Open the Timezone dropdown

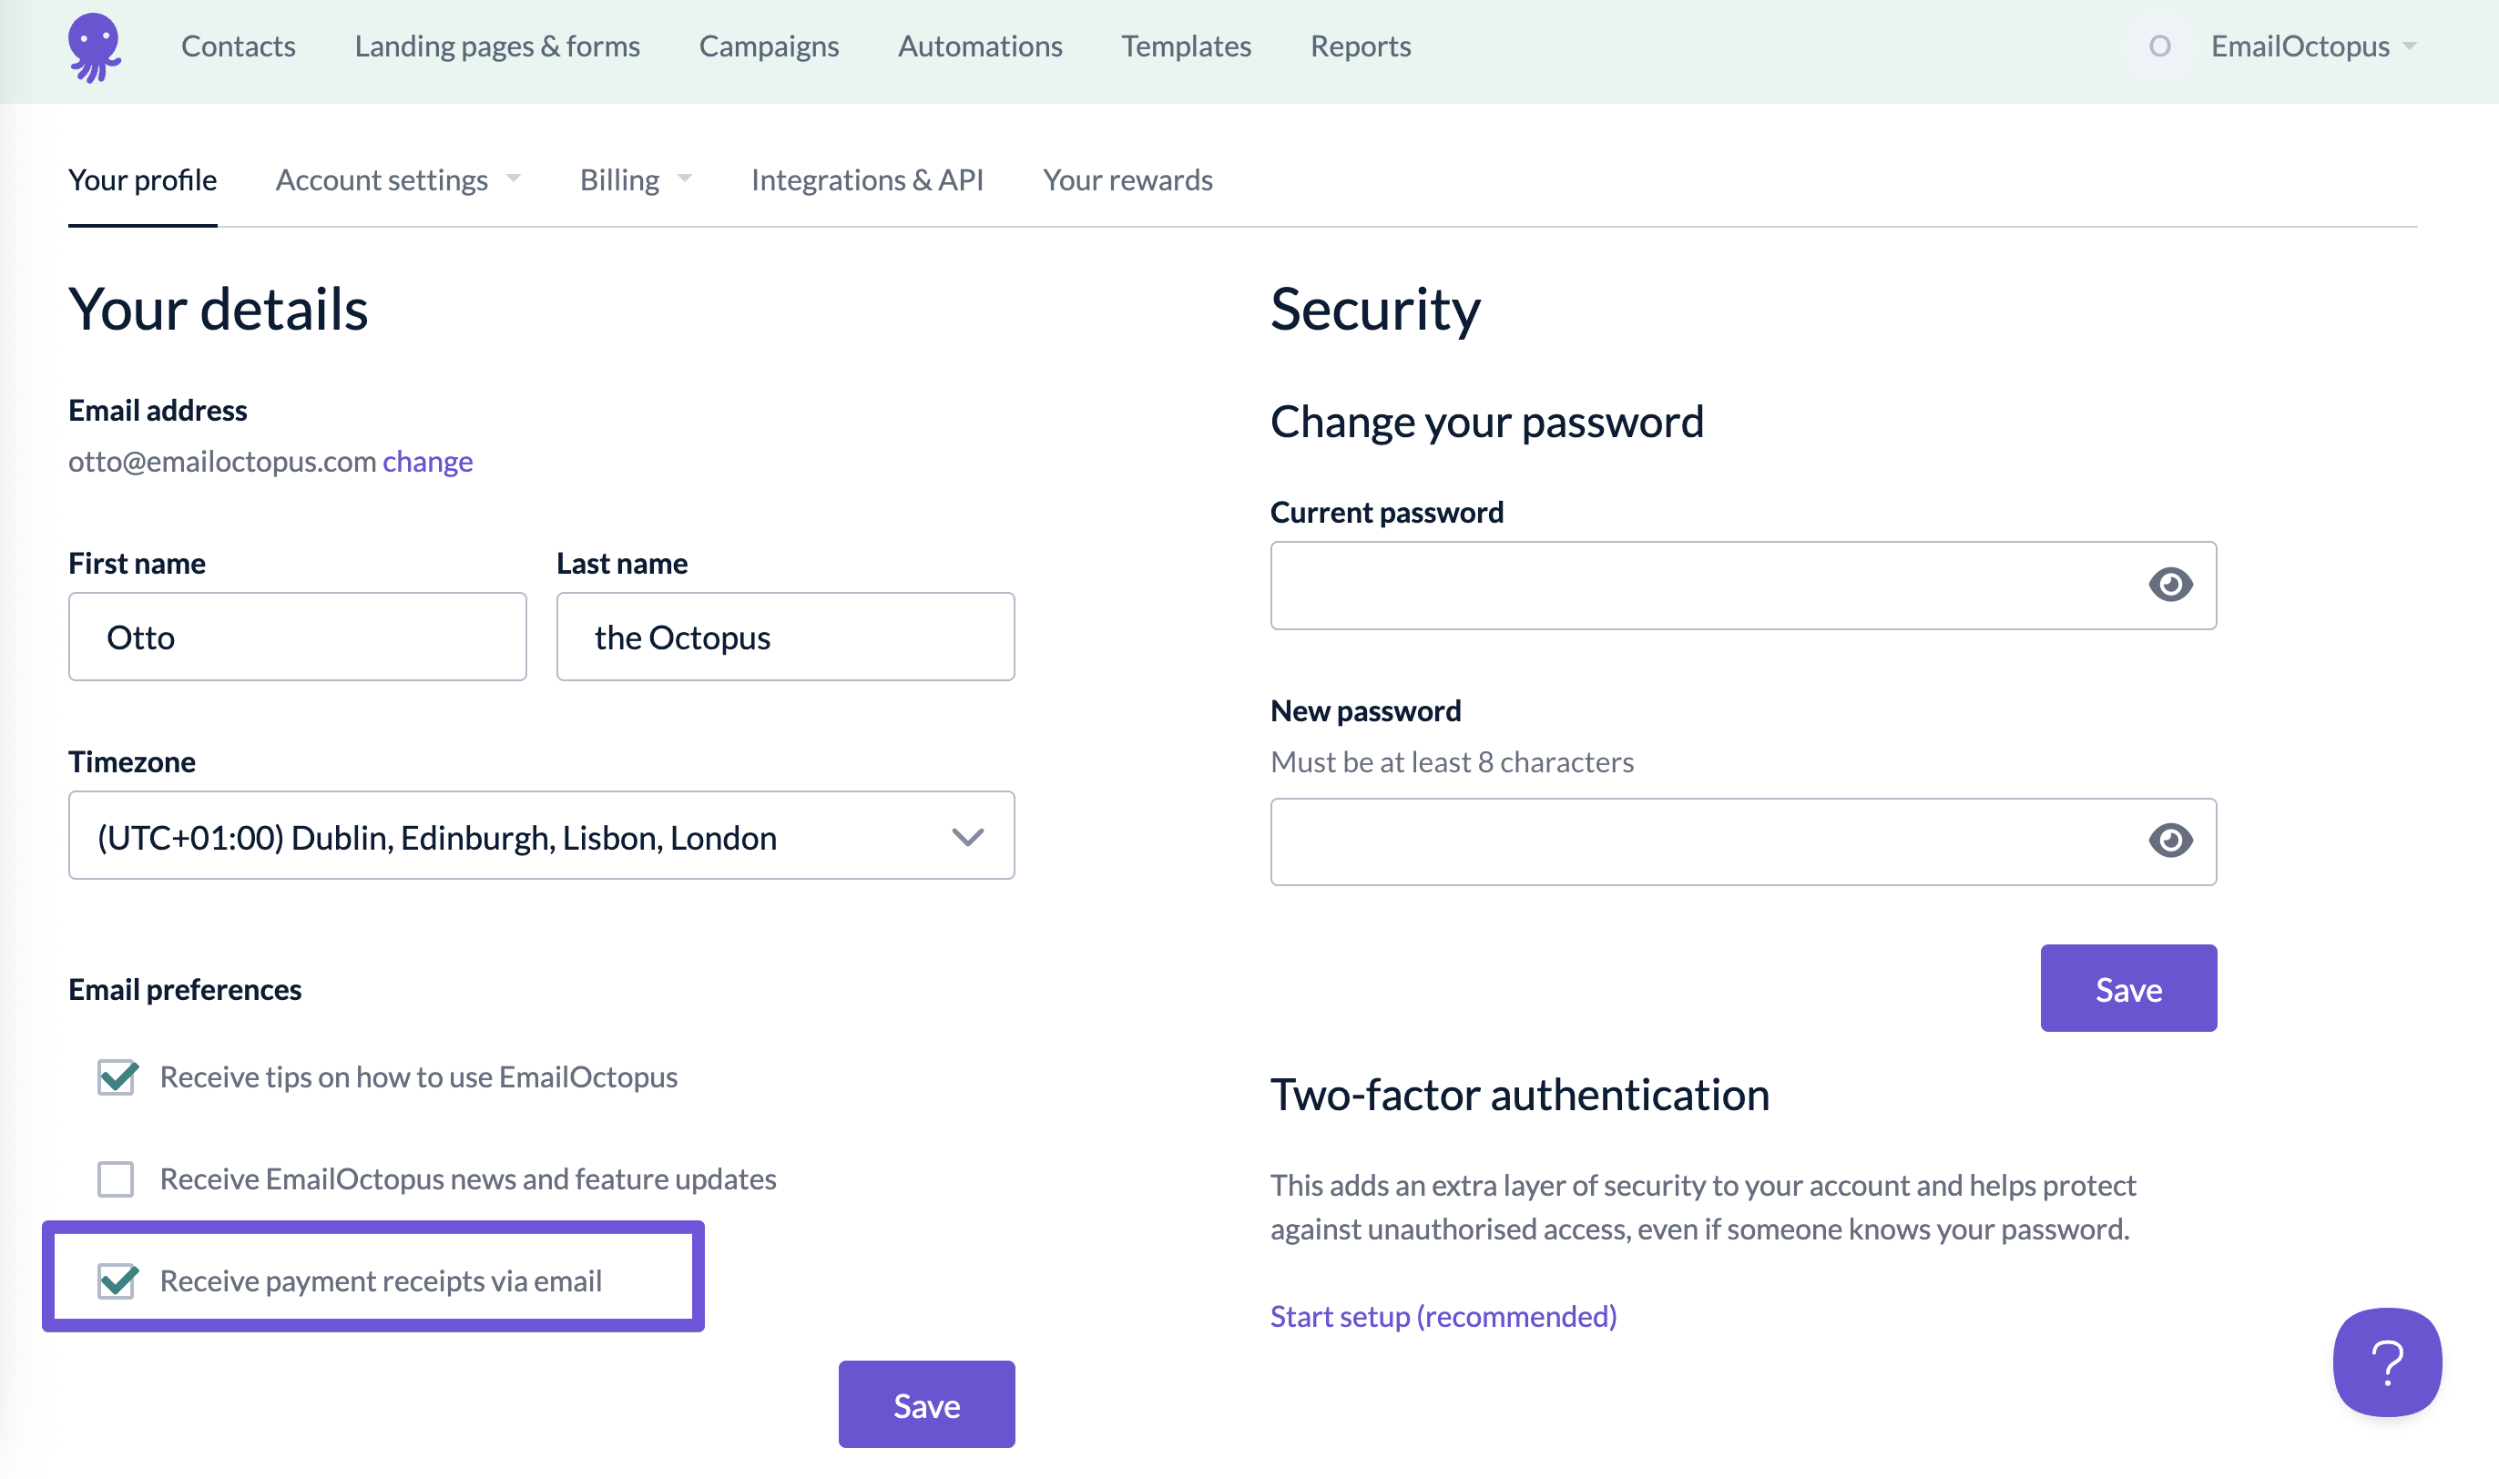tap(541, 836)
